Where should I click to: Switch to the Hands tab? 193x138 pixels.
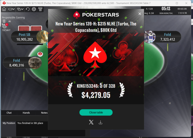(x=26, y=113)
